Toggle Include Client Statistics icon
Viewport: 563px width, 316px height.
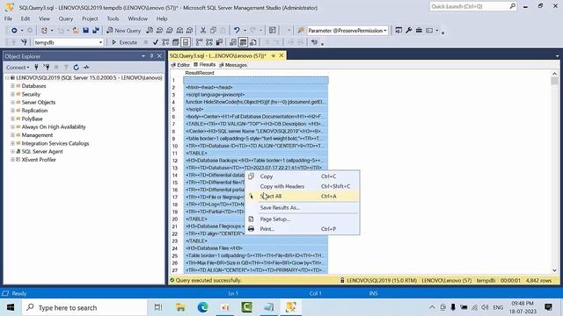(x=219, y=42)
